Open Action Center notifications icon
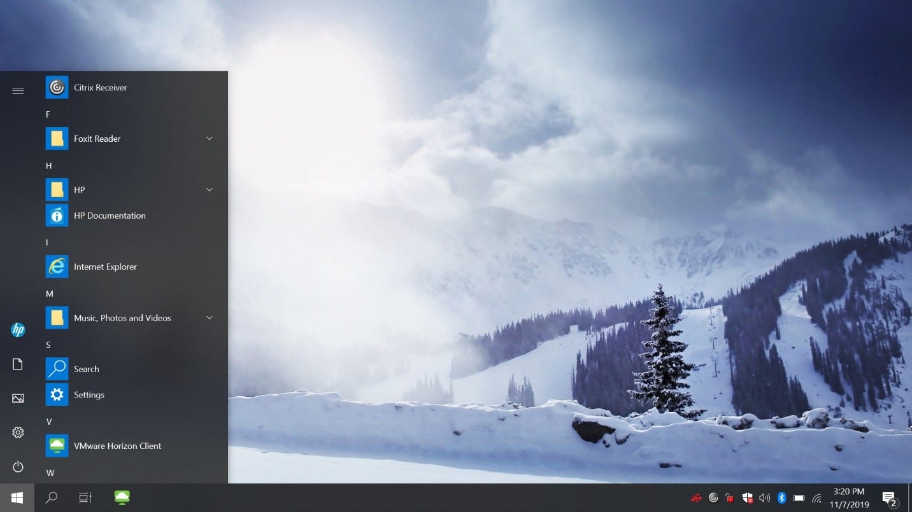This screenshot has height=512, width=912. point(889,497)
